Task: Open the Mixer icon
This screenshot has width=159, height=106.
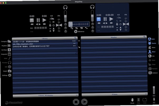Action: point(150,52)
